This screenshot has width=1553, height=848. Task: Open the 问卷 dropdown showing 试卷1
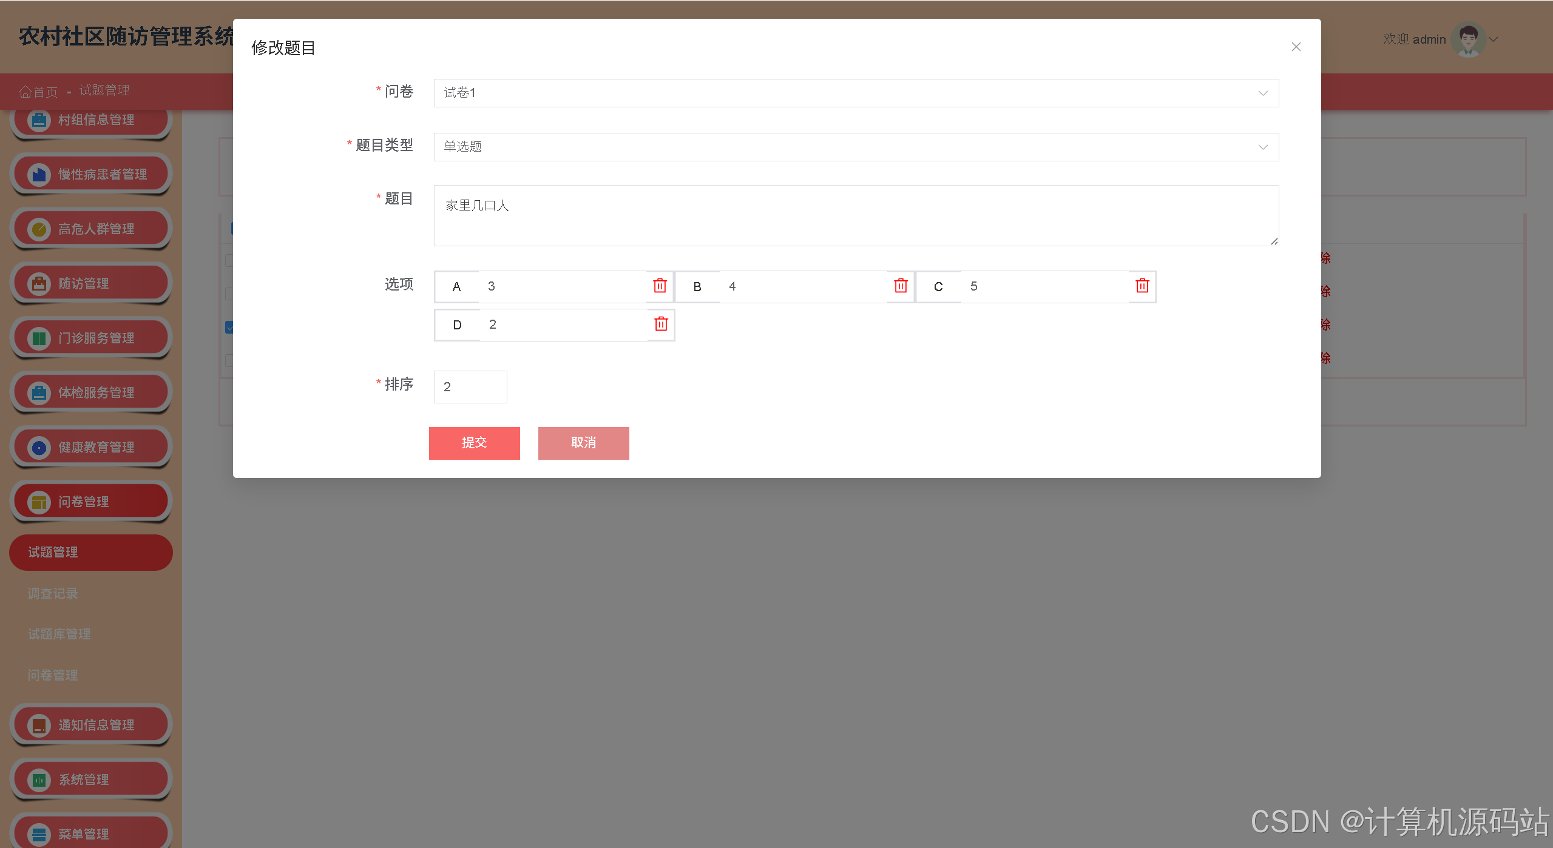click(856, 93)
